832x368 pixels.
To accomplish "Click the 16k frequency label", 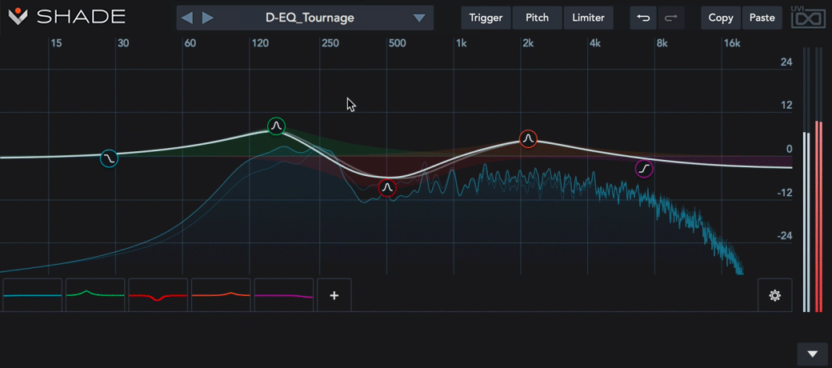I will point(732,43).
